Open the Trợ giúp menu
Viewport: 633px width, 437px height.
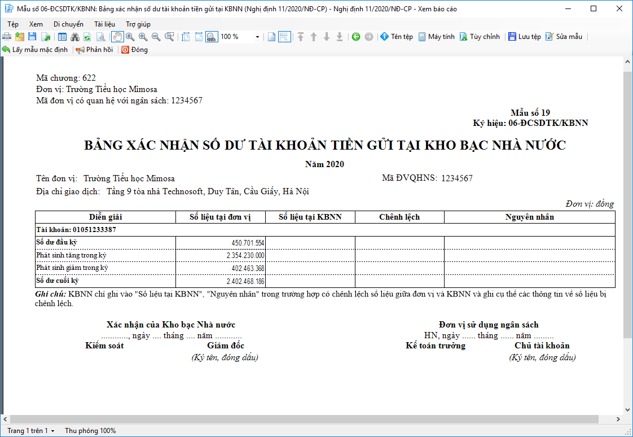coord(138,24)
